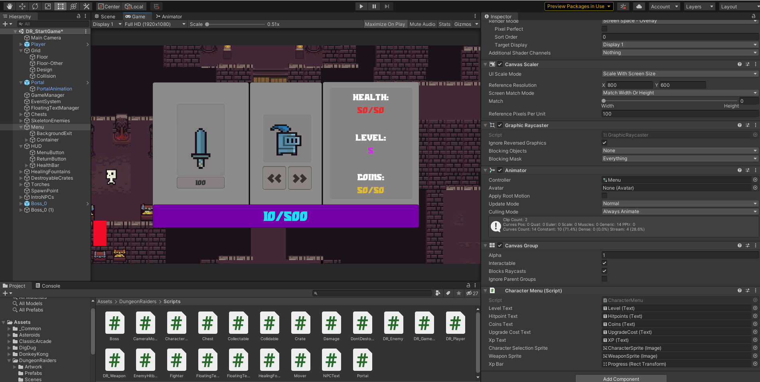Switch to the Animator tab
The image size is (760, 382).
169,16
